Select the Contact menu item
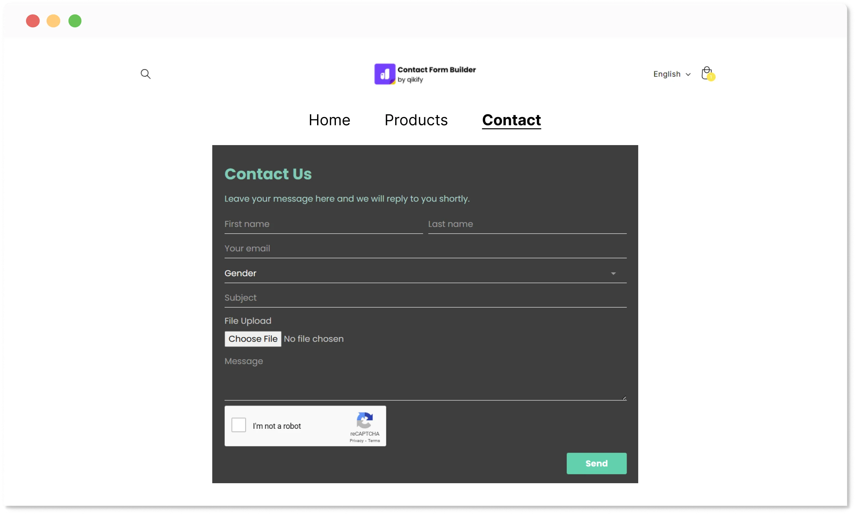Viewport: 855px width, 514px height. 511,120
